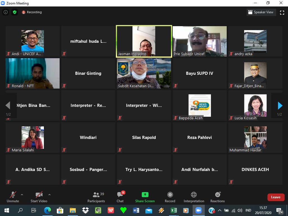Go to previous page of participants

tap(8, 105)
